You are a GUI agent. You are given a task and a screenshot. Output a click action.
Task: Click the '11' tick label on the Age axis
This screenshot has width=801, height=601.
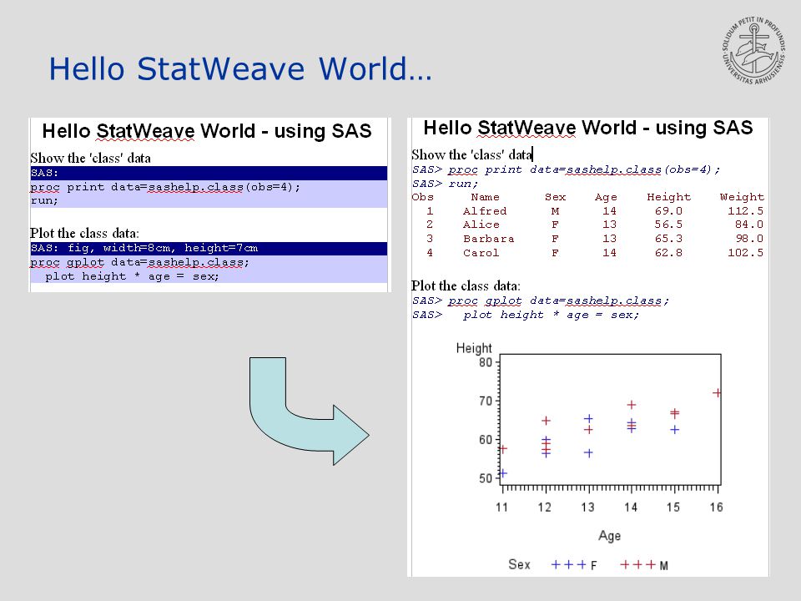tap(501, 507)
